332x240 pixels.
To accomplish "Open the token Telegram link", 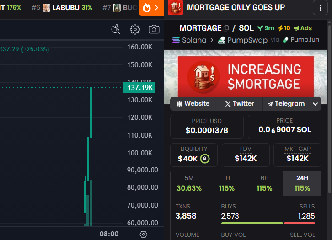I will point(286,104).
